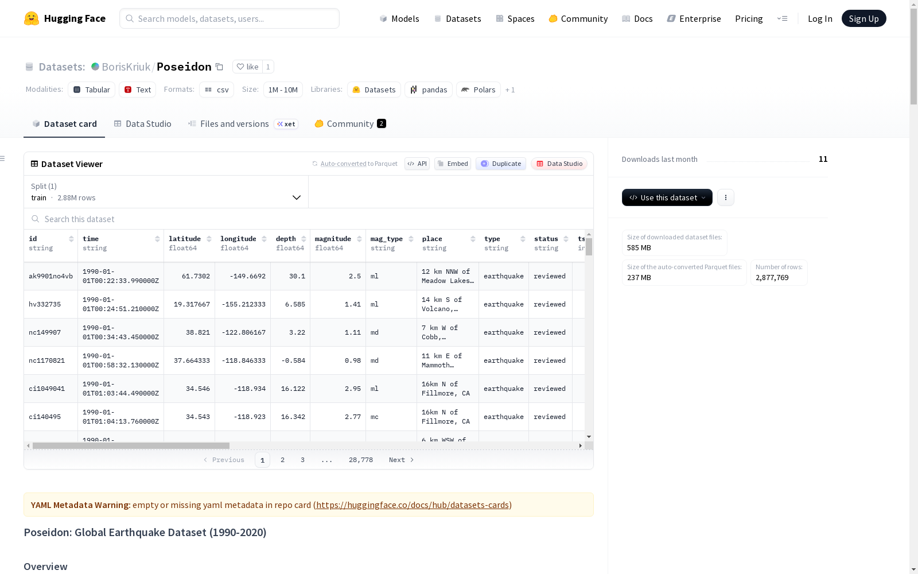Open the Files and versions tab

tap(243, 124)
